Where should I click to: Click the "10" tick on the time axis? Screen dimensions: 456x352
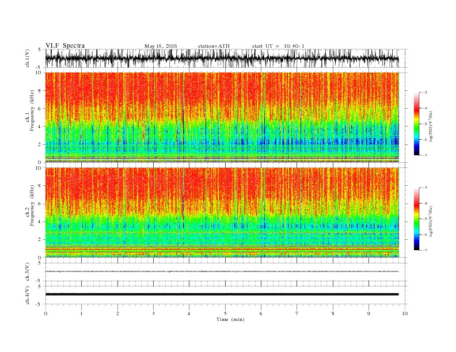tap(405, 313)
